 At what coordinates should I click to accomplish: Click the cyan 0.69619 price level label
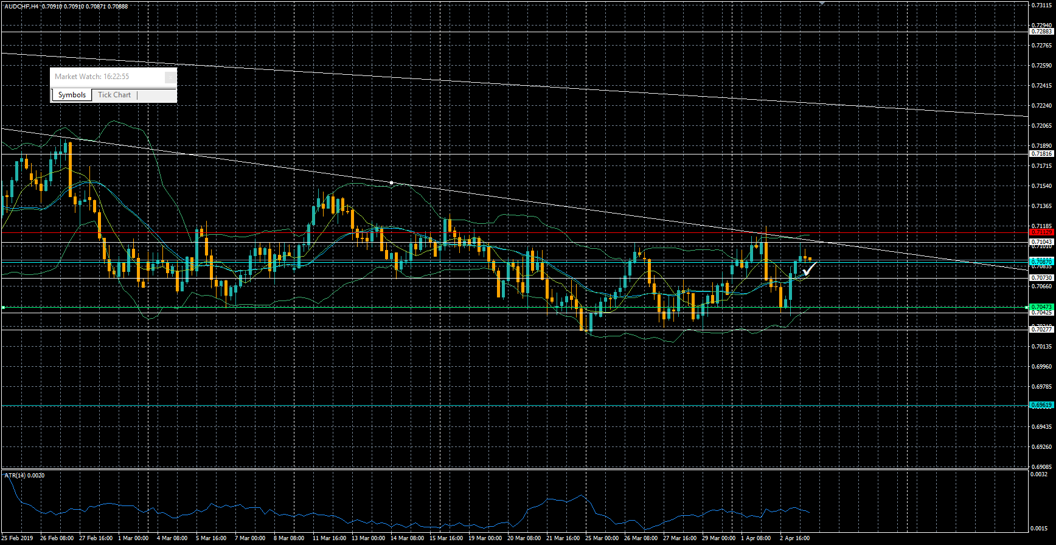(1041, 405)
